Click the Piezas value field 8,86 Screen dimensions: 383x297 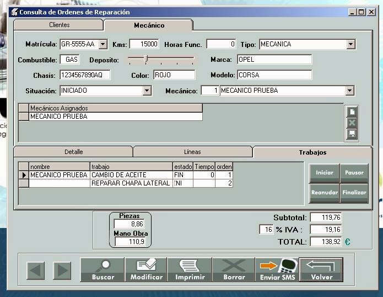[130, 224]
